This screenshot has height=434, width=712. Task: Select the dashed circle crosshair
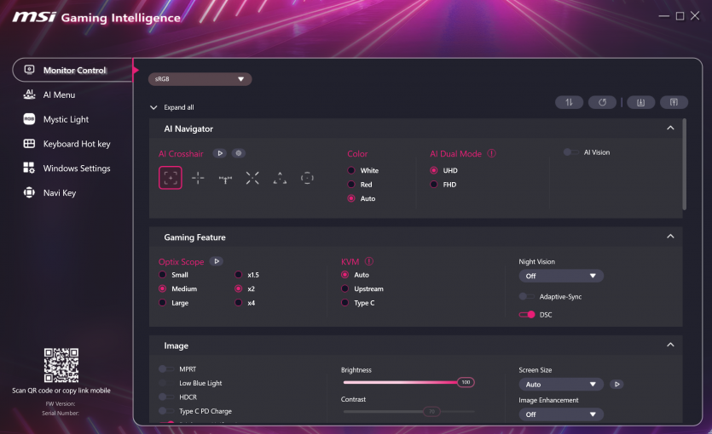(307, 178)
